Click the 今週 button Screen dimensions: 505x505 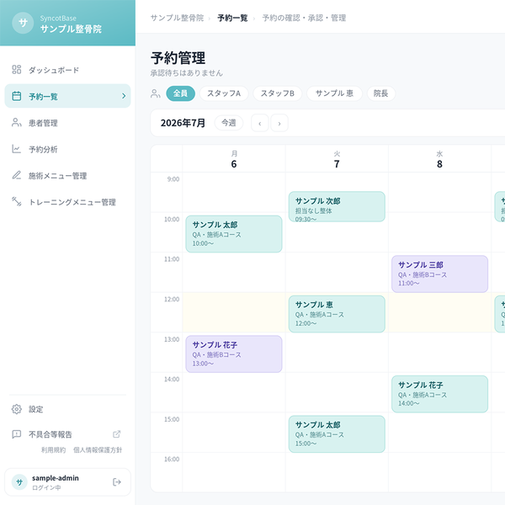pos(229,123)
